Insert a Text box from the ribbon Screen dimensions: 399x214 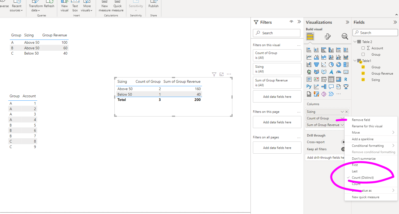click(x=75, y=6)
